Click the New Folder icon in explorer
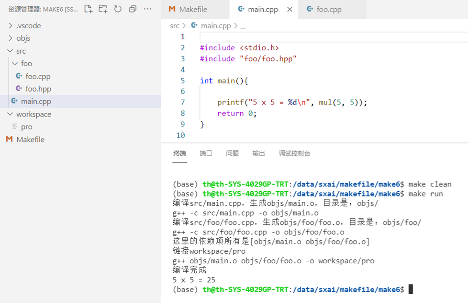The height and width of the screenshot is (303, 468). (103, 9)
